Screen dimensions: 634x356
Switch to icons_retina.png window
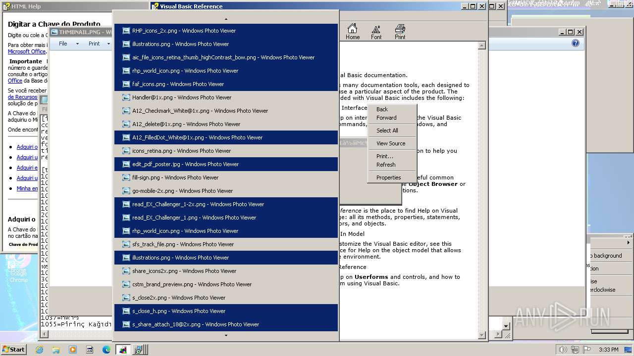226,151
